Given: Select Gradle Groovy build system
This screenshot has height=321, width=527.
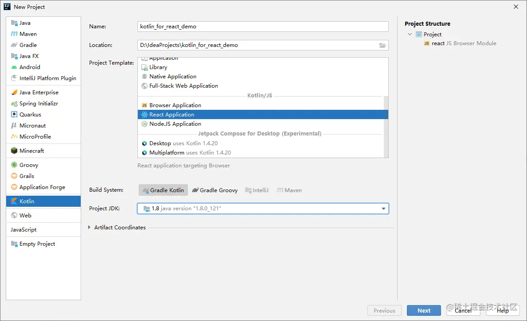Looking at the screenshot, I should click(x=215, y=190).
